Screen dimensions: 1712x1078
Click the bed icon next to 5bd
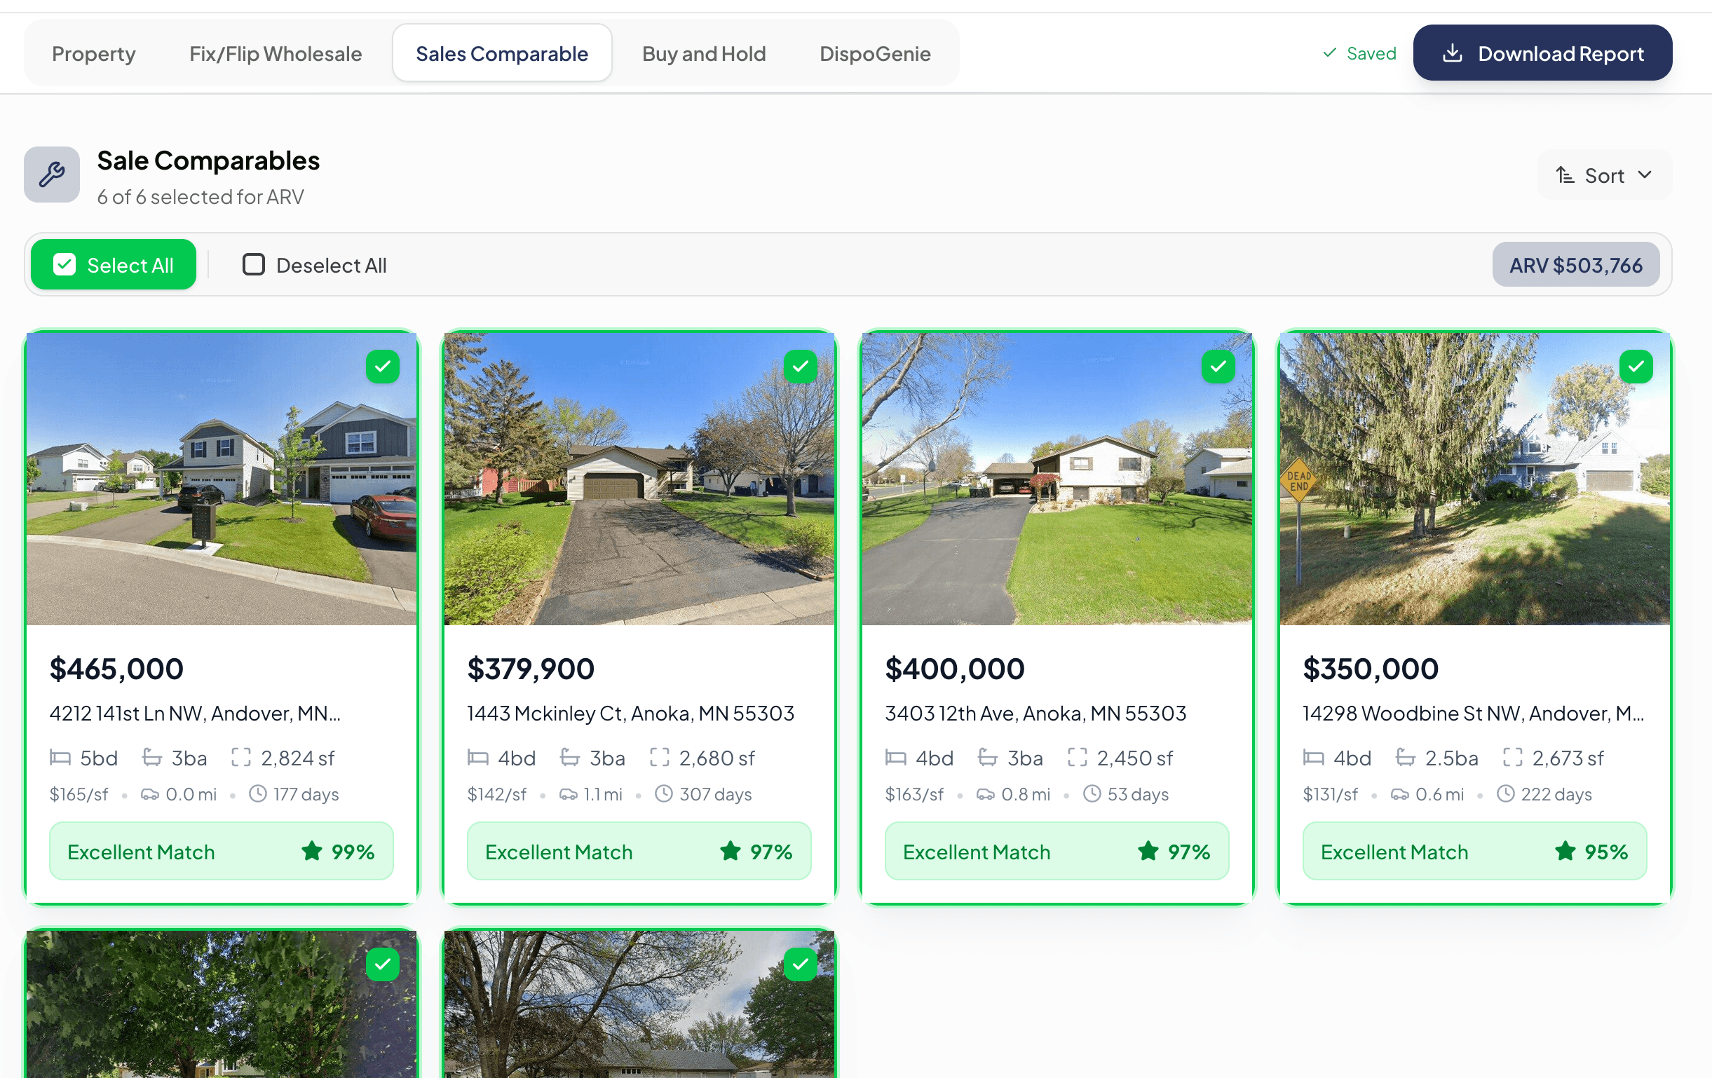(x=60, y=758)
